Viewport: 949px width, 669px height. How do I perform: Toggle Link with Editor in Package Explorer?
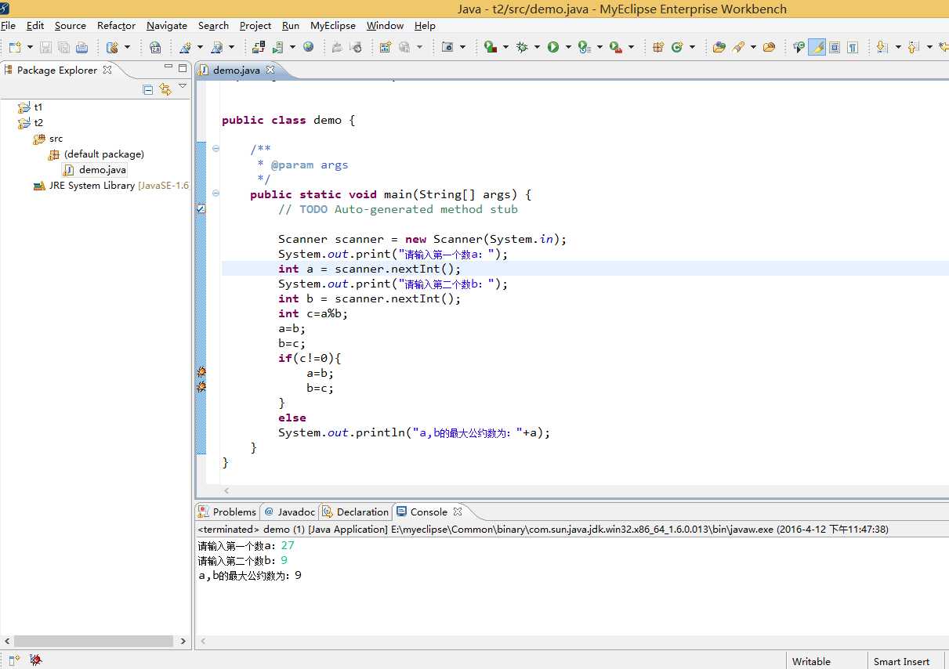[165, 90]
